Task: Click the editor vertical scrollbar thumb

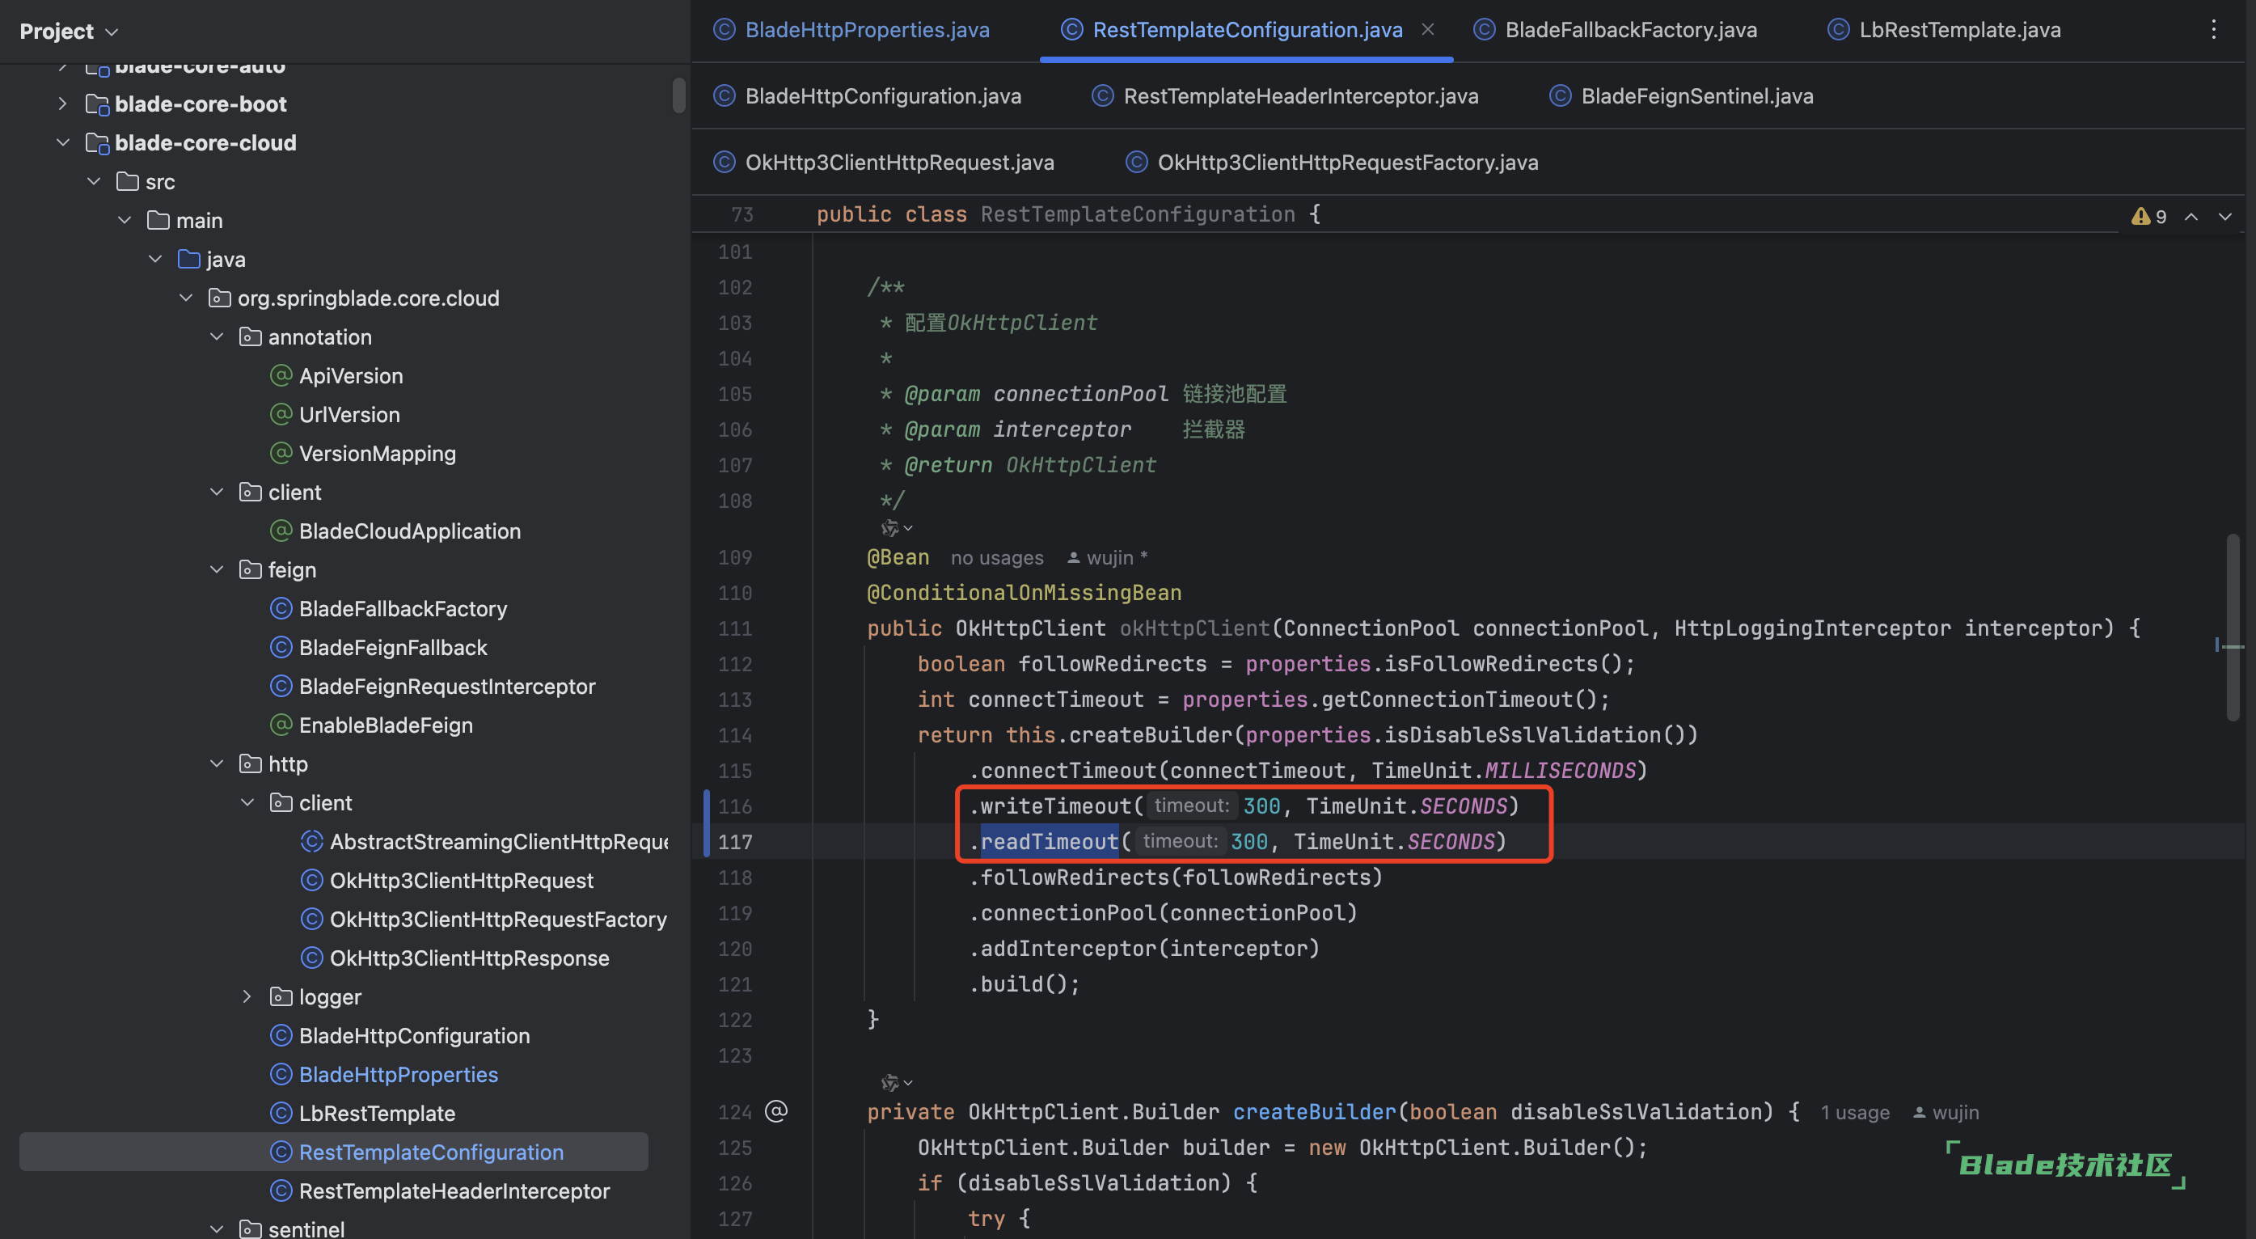Action: tap(2233, 627)
